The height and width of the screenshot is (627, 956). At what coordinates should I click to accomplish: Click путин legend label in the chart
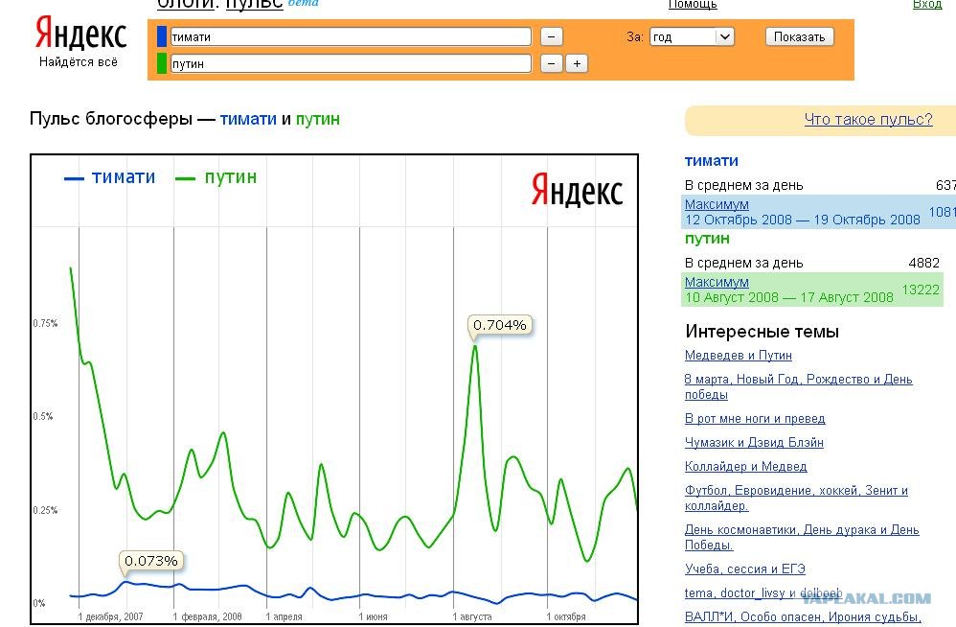point(231,176)
